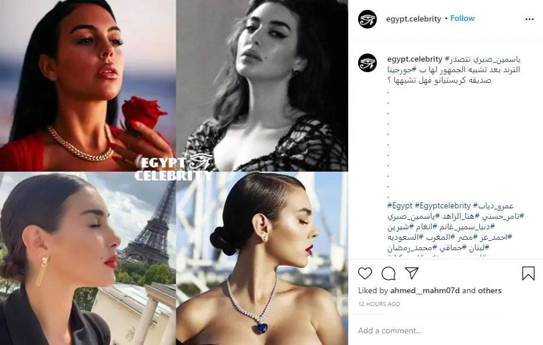
Task: Share post using paper plane icon
Action: [x=412, y=273]
